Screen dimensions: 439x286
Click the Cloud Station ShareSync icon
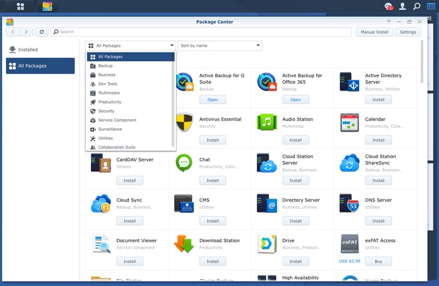point(350,163)
